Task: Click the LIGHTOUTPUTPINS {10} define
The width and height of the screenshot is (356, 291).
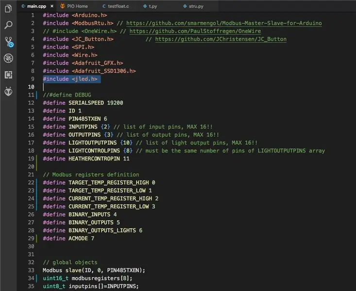Action: coord(87,143)
